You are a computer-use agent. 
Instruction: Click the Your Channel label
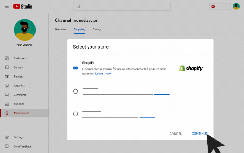24,45
